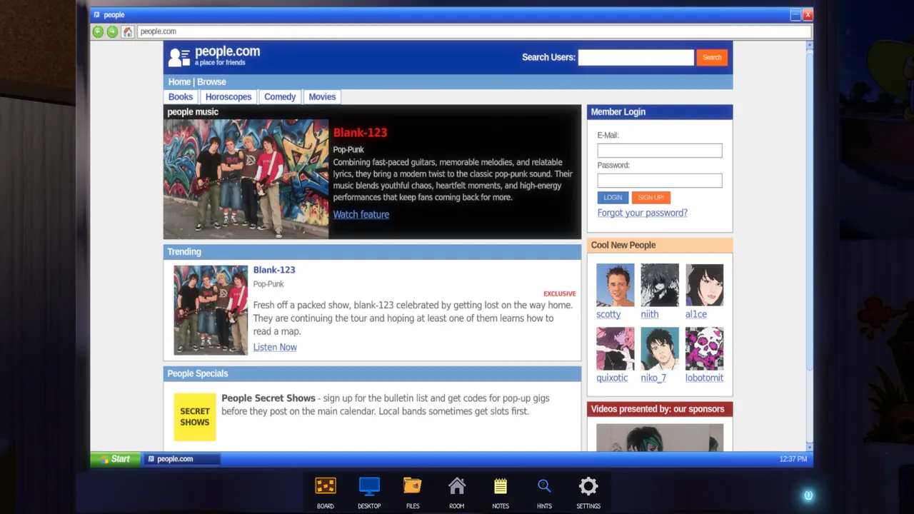Follow the Watch feature link
Screen dimensions: 914x514
click(x=361, y=214)
